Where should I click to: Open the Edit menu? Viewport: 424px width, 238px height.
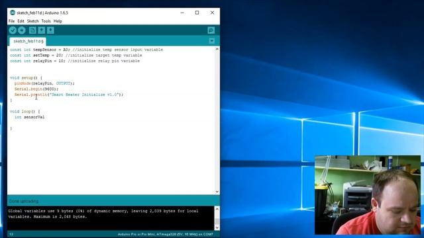[x=21, y=21]
